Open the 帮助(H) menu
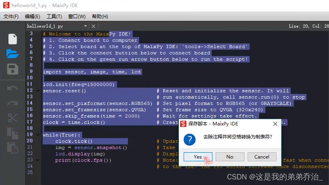 [100, 16]
